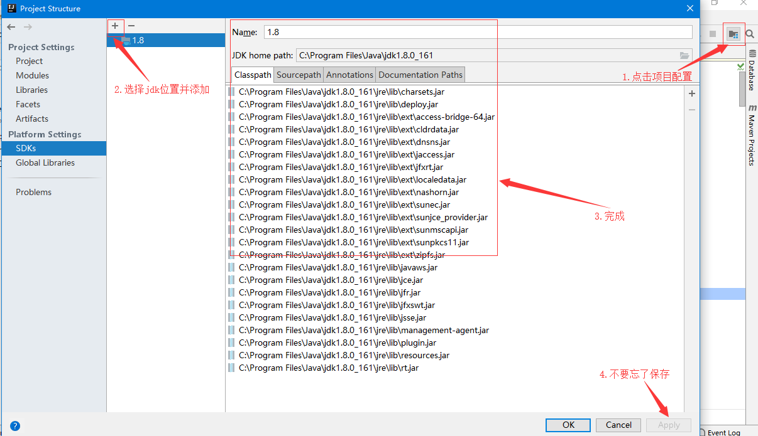
Task: Open the Maven Projects tool window
Action: (x=752, y=136)
